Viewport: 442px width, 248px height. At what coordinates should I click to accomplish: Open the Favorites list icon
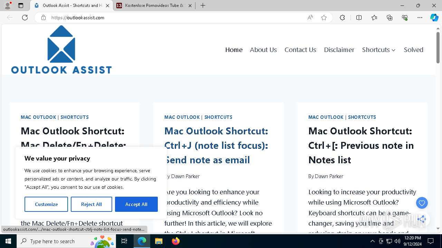374,18
